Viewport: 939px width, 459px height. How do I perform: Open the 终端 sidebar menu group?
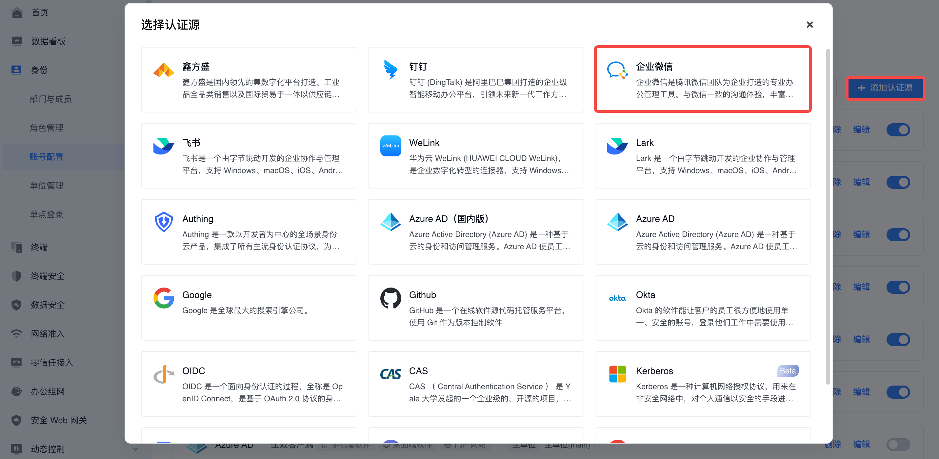coord(39,247)
